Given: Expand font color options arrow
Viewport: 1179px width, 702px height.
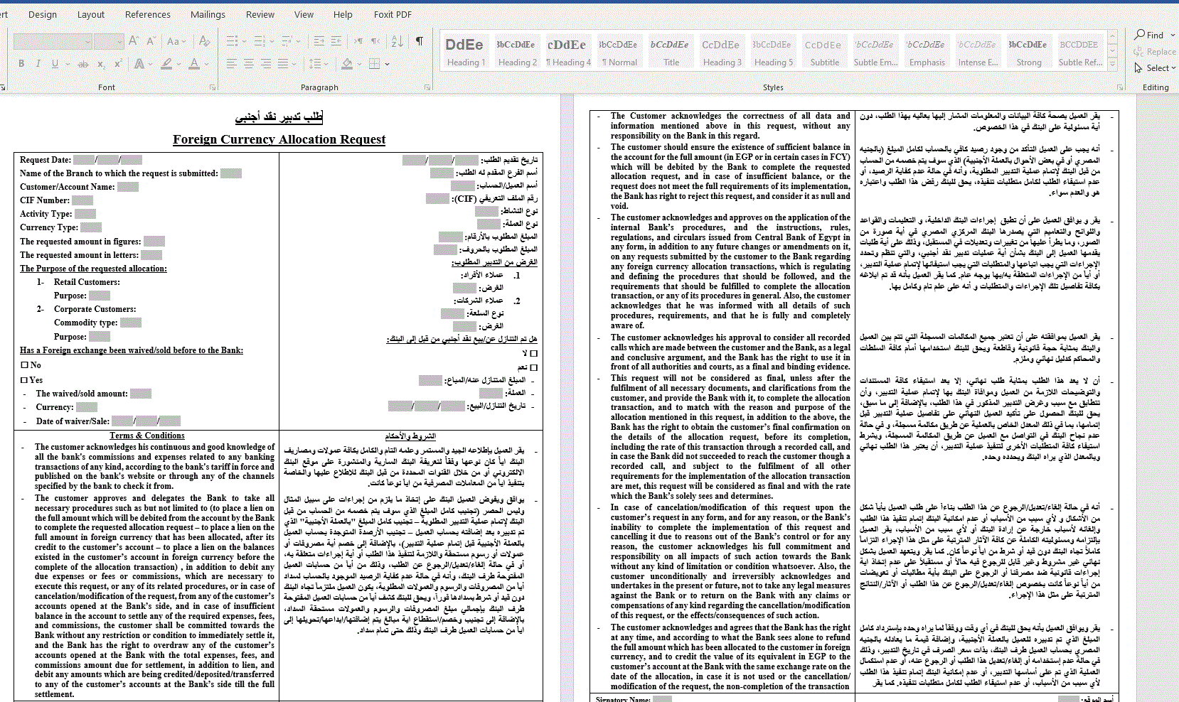Looking at the screenshot, I should pos(206,64).
